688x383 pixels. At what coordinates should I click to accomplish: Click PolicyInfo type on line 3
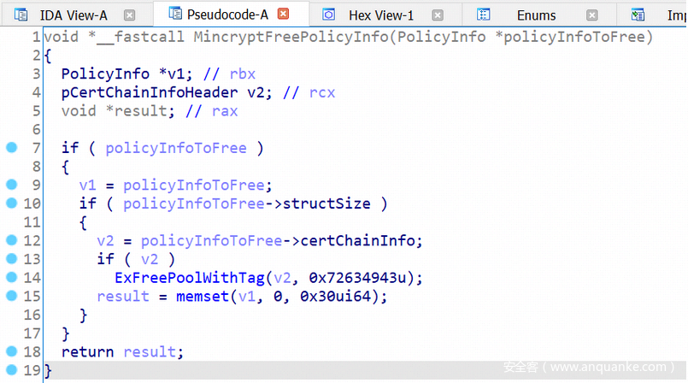(x=105, y=74)
